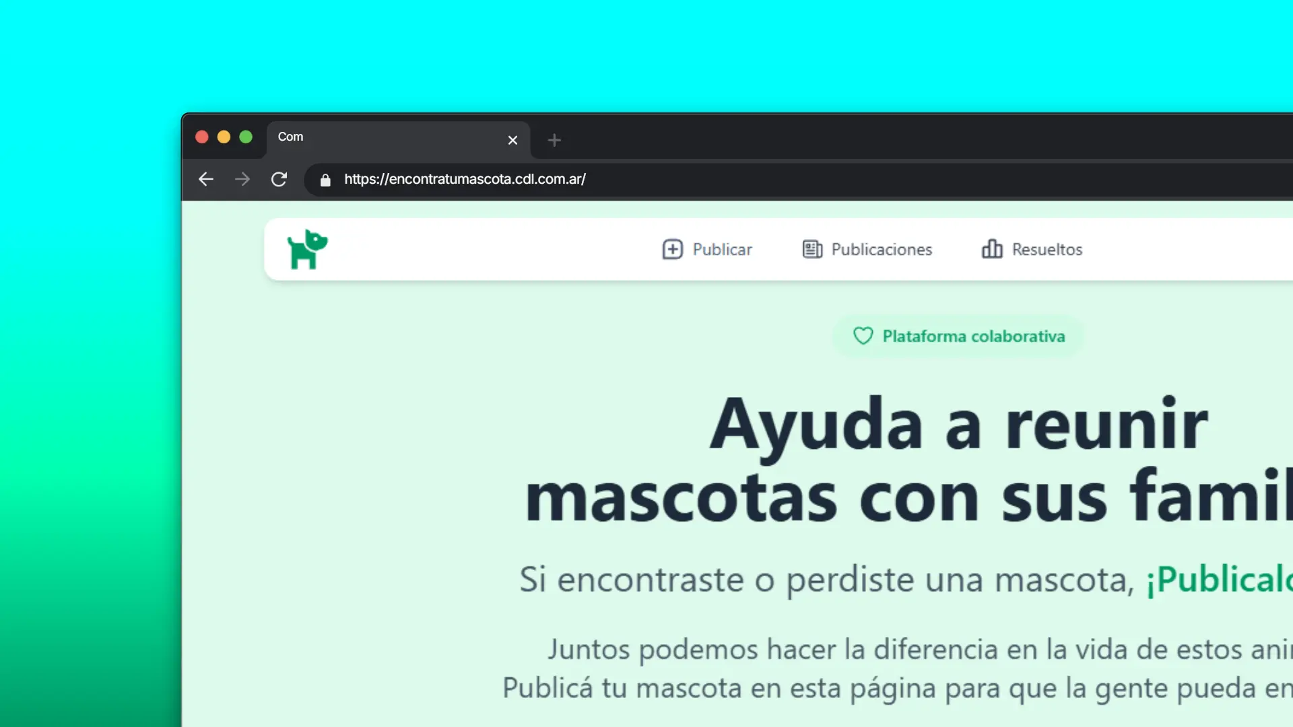The image size is (1293, 727).
Task: Click the green dog logo
Action: (307, 249)
